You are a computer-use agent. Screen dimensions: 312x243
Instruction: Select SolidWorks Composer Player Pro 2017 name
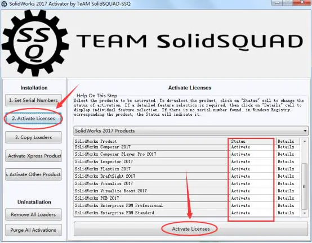pos(115,154)
